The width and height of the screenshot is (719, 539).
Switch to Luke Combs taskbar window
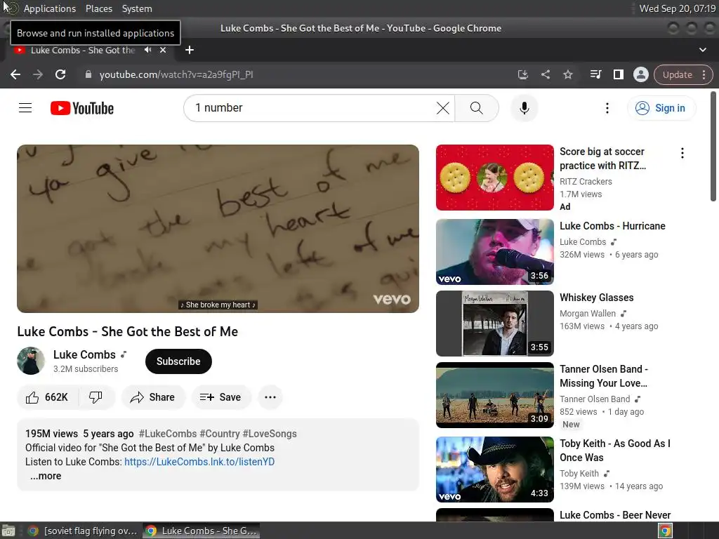202,531
